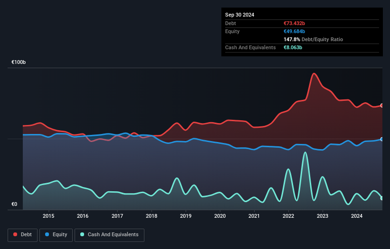Toggle the Equity series legend button
Viewport: 390px width, 249px height.
[x=56, y=235]
